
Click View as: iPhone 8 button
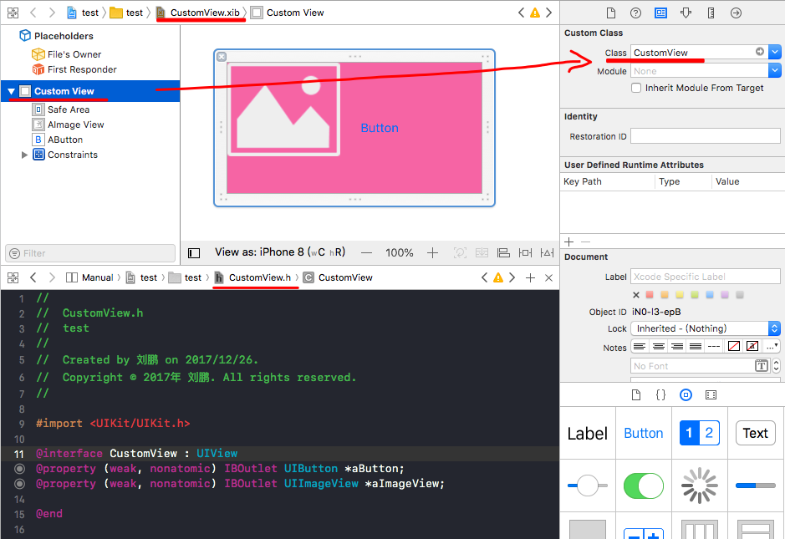[x=280, y=252]
